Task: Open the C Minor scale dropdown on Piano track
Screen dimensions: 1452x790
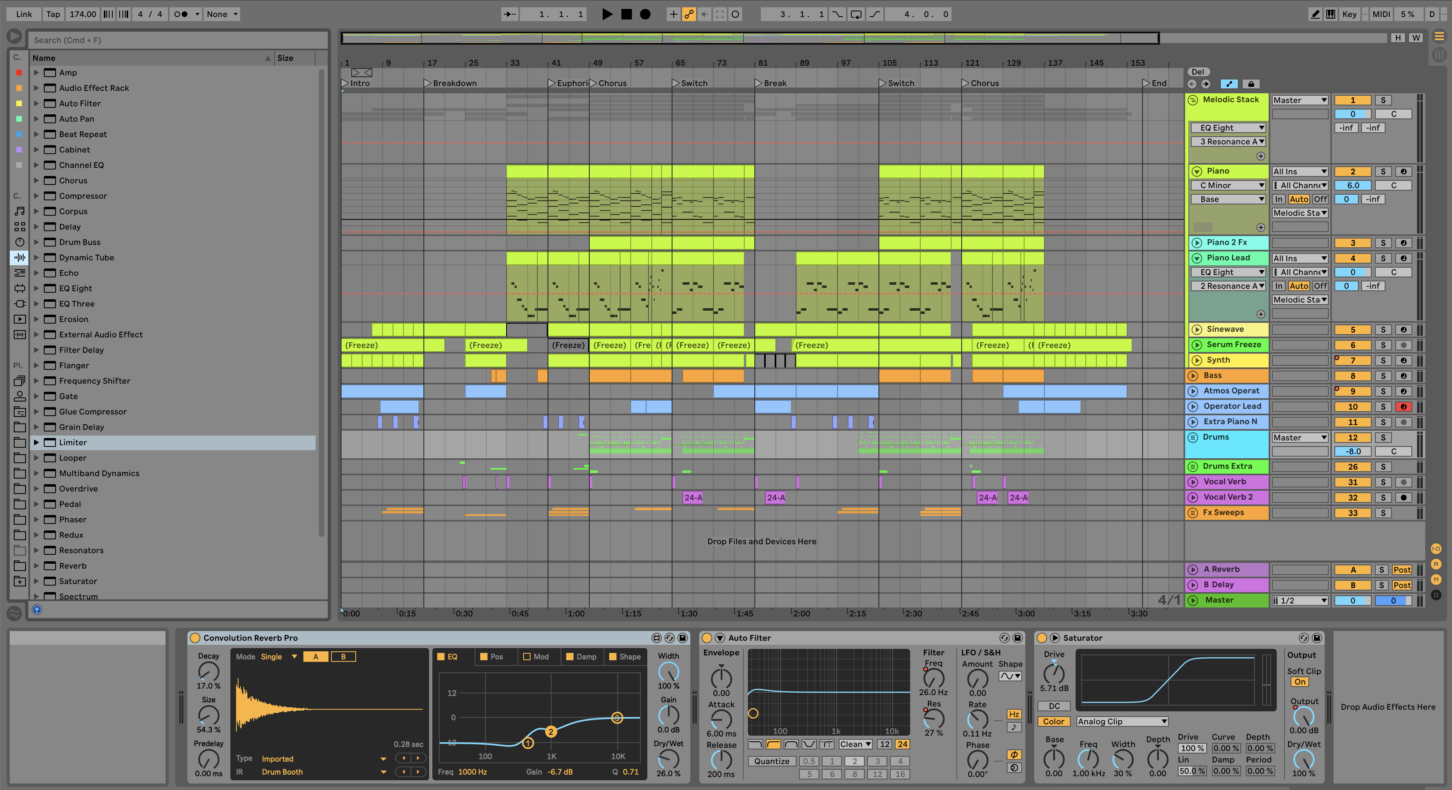Action: tap(1228, 185)
